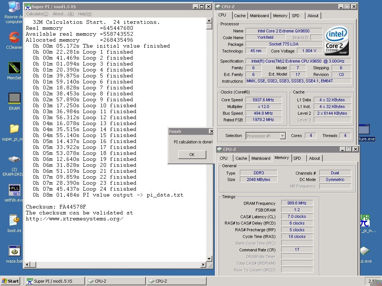Click the memory Type DDR3 field
Screen dimensions: 382x286
point(259,173)
